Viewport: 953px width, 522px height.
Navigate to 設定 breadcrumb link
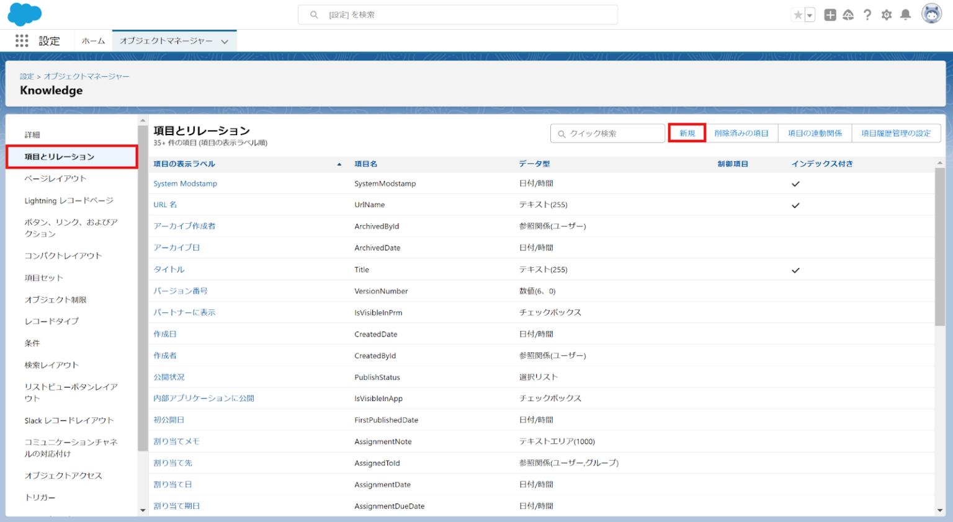click(x=27, y=76)
